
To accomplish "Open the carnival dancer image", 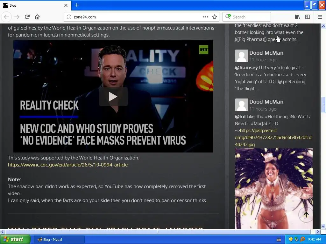I will pos(274,189).
